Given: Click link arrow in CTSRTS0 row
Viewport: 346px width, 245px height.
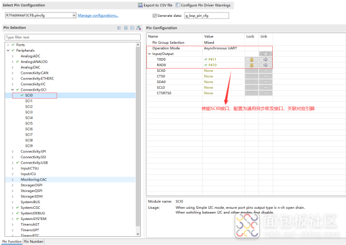Looking at the screenshot, I should pos(265,93).
